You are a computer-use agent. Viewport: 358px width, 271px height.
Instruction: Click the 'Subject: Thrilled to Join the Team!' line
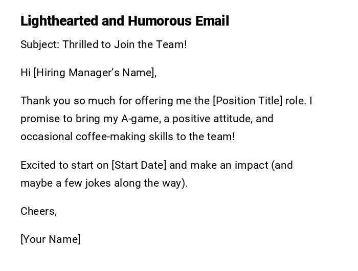103,44
